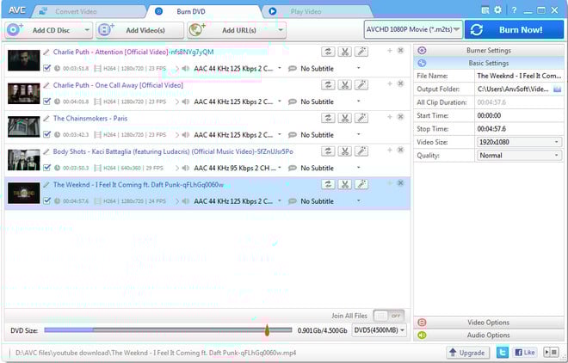
Task: Remove The Weeknd video with its X icon
Action: (401, 182)
